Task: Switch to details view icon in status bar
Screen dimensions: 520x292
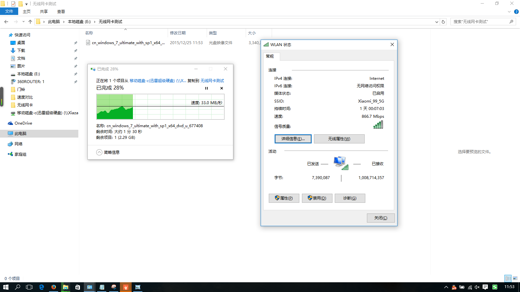Action: click(508, 278)
